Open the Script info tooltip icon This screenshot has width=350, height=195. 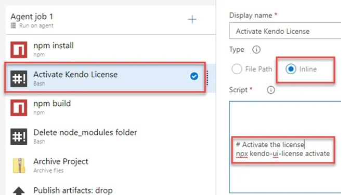[x=271, y=90]
